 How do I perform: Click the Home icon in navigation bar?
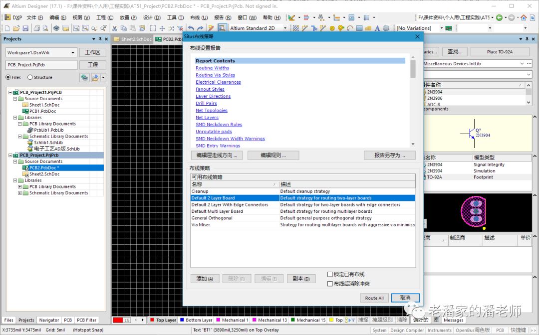[523, 17]
